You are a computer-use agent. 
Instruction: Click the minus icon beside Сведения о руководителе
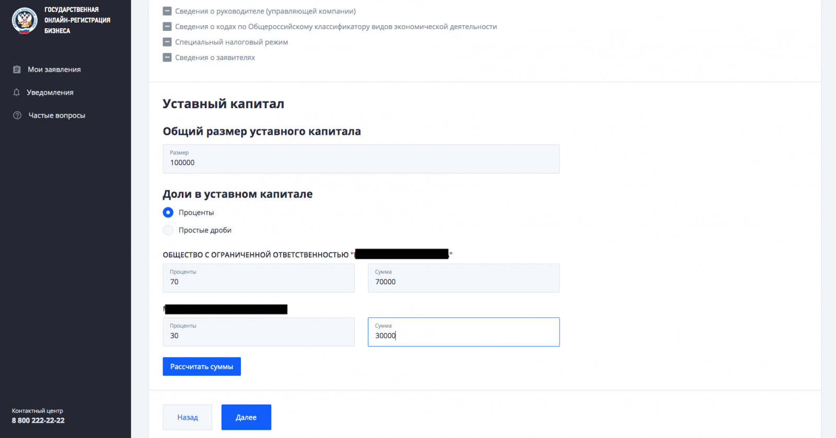[x=167, y=11]
